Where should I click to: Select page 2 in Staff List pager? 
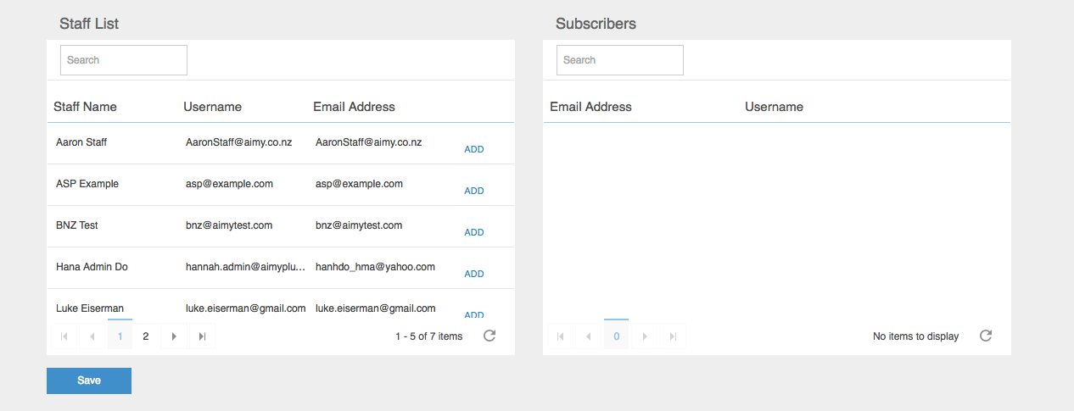(146, 336)
